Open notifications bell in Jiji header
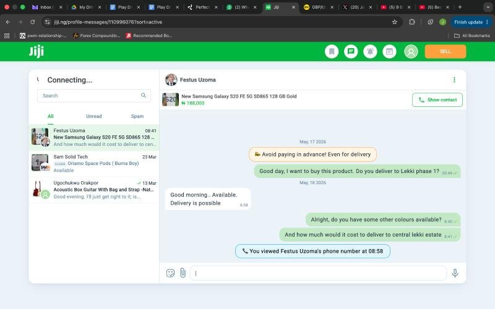Viewport: 495px width, 309px height. (x=370, y=51)
